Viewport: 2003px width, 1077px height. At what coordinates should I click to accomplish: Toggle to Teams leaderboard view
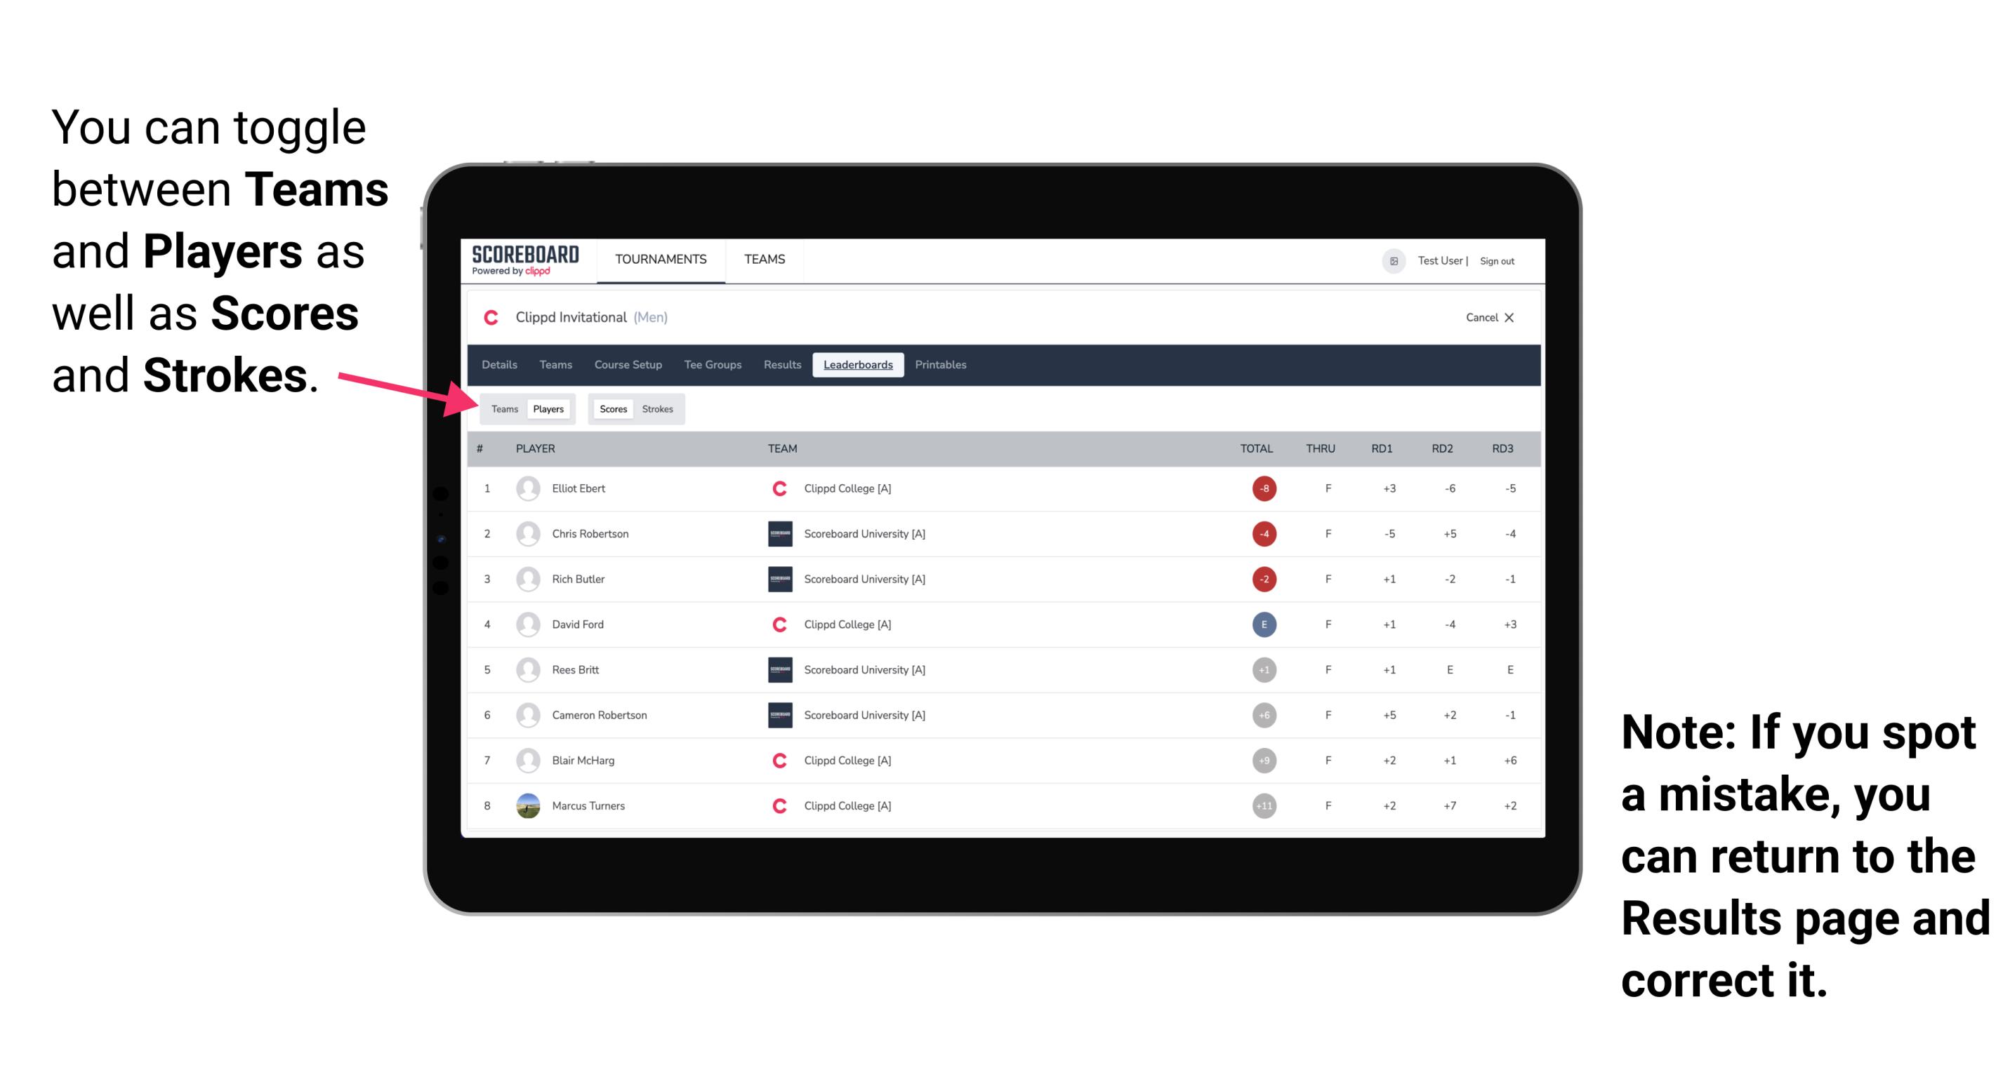click(504, 408)
